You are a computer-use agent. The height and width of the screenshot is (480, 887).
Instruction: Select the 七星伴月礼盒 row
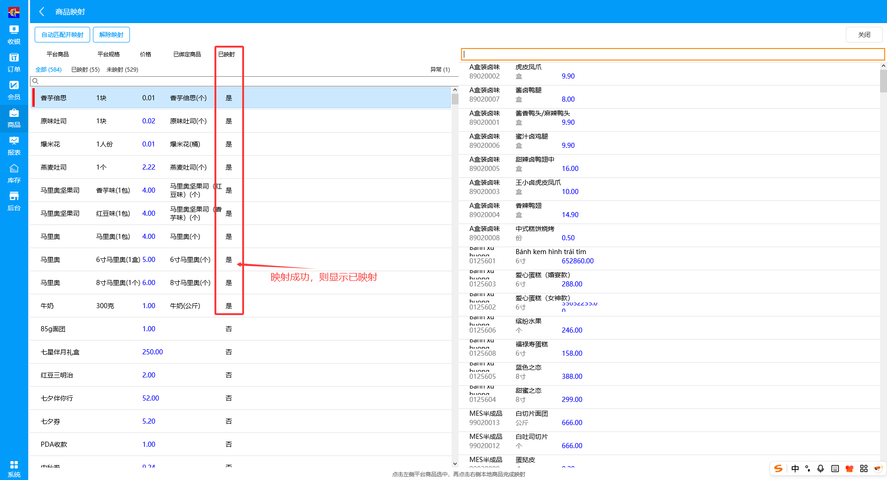[240, 352]
